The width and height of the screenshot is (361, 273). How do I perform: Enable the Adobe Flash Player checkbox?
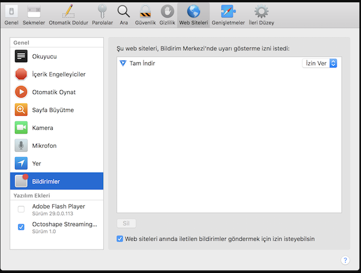pos(21,209)
